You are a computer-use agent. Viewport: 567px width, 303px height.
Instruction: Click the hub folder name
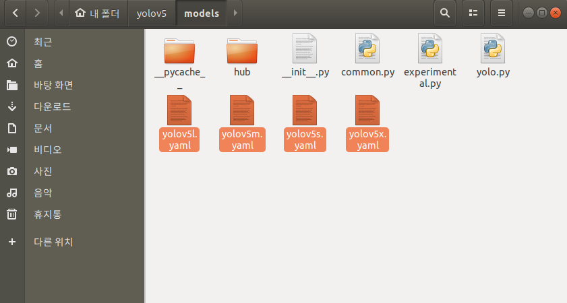tap(242, 72)
